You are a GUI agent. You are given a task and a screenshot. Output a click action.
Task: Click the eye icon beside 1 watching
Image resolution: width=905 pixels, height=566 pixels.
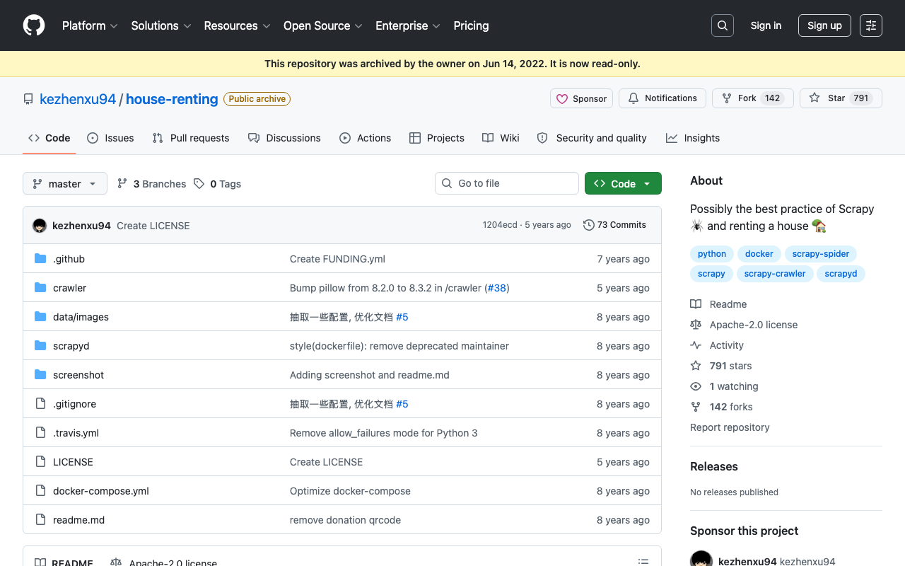click(696, 386)
